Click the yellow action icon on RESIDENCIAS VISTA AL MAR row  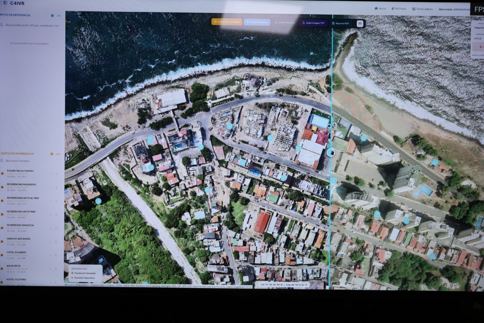[51, 201]
